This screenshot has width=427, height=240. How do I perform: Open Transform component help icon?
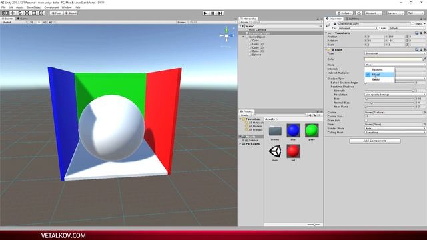click(416, 33)
